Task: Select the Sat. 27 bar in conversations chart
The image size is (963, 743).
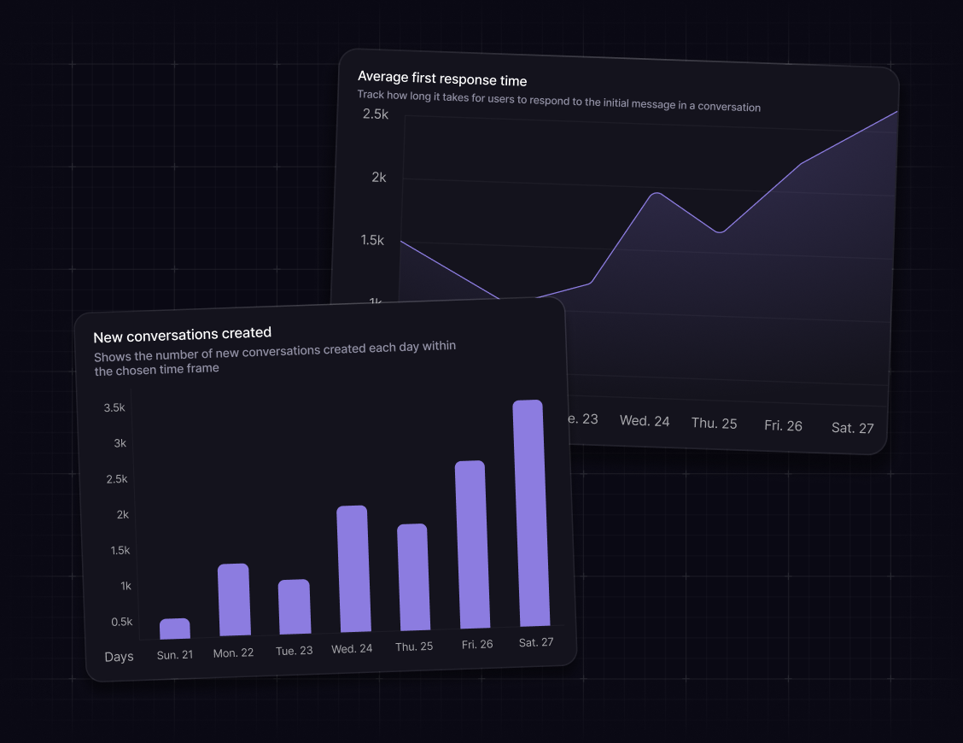Action: pyautogui.click(x=531, y=513)
